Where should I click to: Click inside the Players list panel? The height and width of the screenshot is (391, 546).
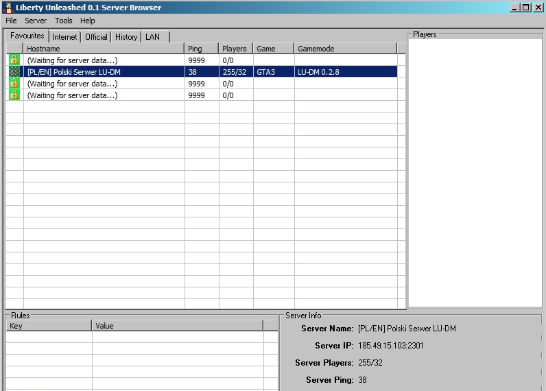[x=475, y=173]
